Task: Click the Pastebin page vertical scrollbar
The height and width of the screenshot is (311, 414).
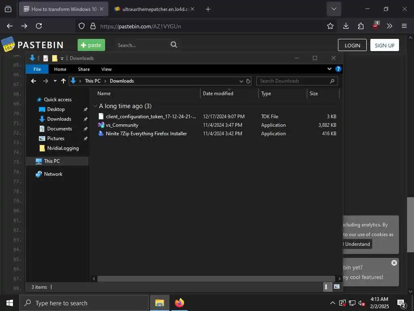Action: pos(410,225)
